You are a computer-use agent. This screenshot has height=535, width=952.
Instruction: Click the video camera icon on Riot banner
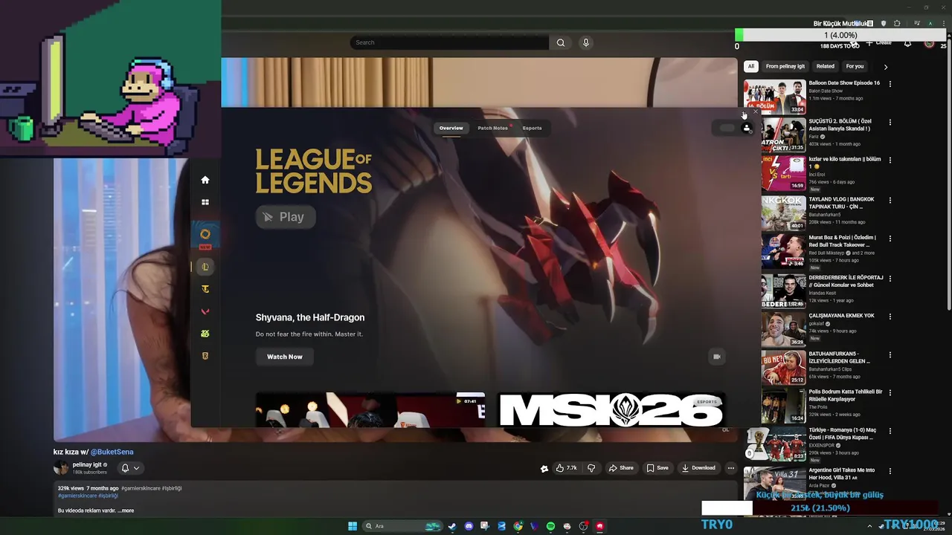[x=717, y=357]
